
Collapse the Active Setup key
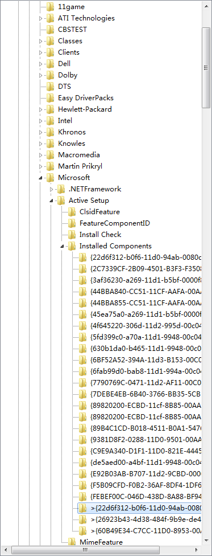[51, 201]
